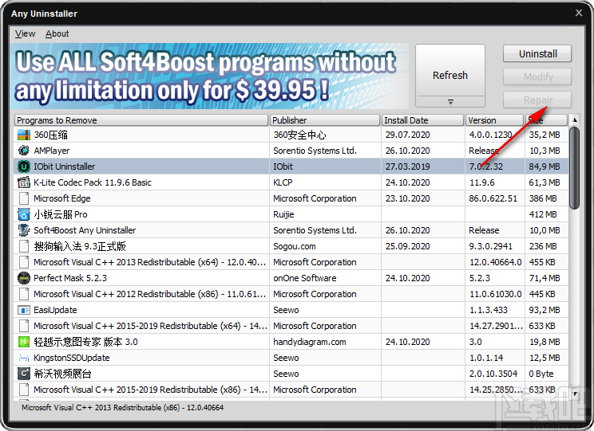Click the Microsoft Edge file icon
This screenshot has width=594, height=431.
tap(24, 198)
